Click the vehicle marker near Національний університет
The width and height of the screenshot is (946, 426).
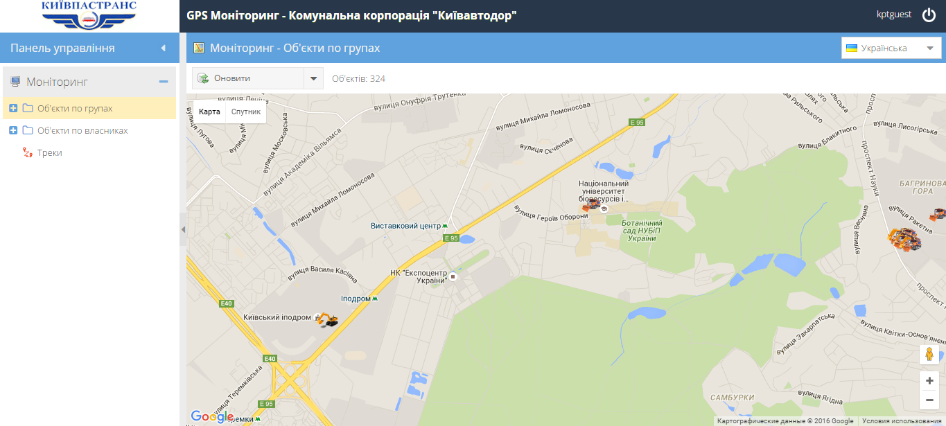(591, 204)
